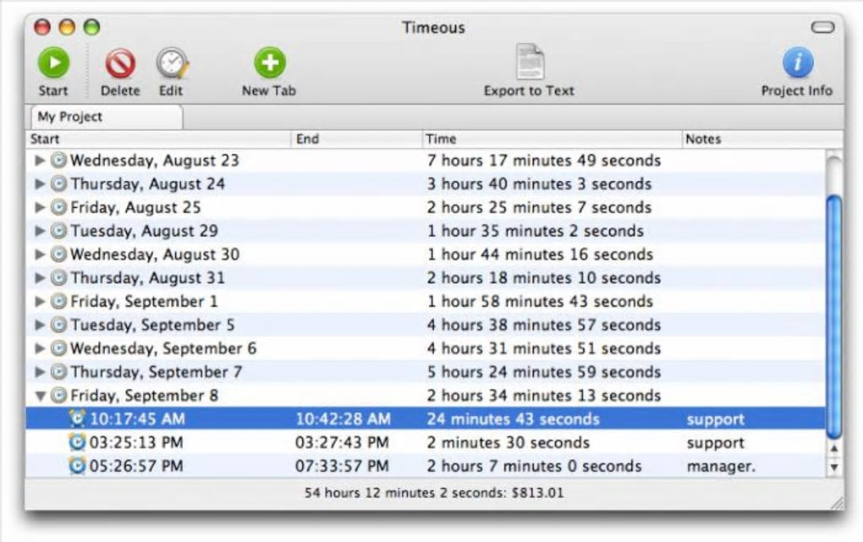Click the green Start timer icon
The width and height of the screenshot is (863, 542).
click(53, 63)
